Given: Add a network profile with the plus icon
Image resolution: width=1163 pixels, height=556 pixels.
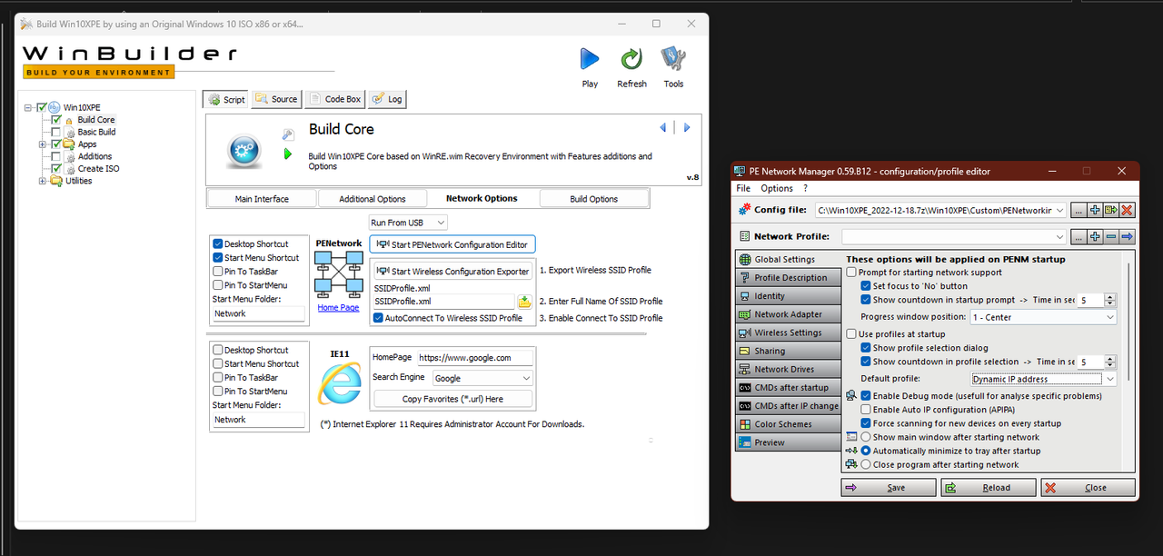Looking at the screenshot, I should (1094, 236).
